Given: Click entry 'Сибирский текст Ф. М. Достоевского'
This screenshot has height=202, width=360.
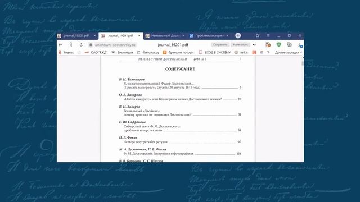Looking at the screenshot, I should coord(152,126).
